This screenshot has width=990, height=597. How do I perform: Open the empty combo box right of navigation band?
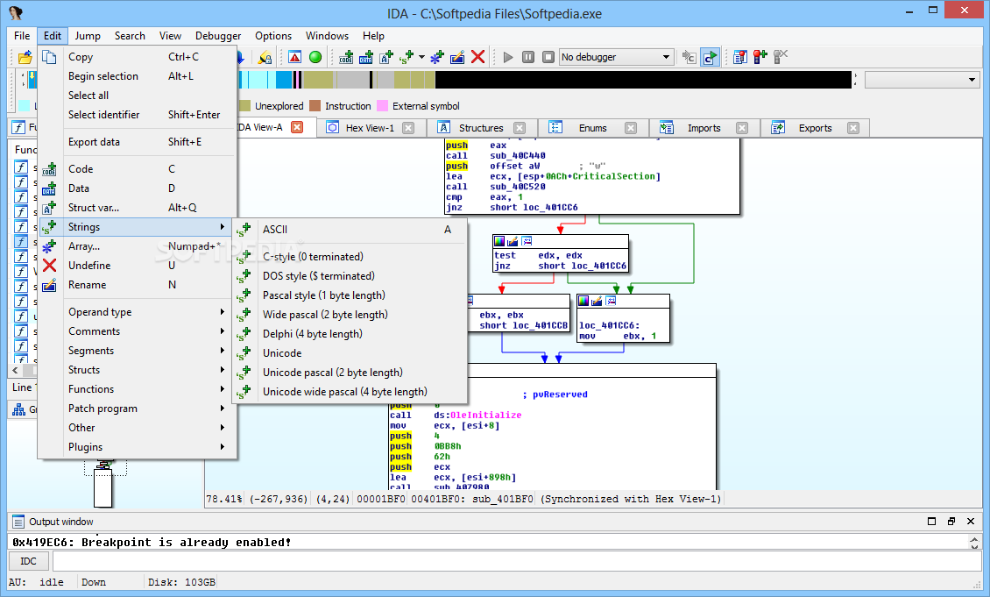[x=923, y=80]
